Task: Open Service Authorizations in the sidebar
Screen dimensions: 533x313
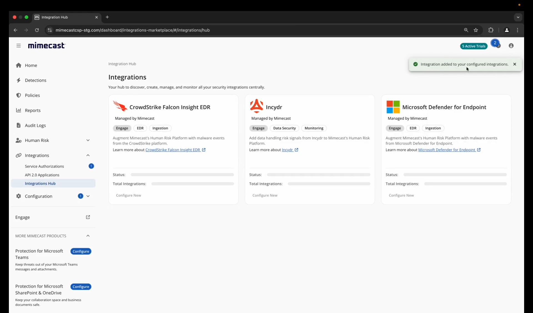Action: 44,166
